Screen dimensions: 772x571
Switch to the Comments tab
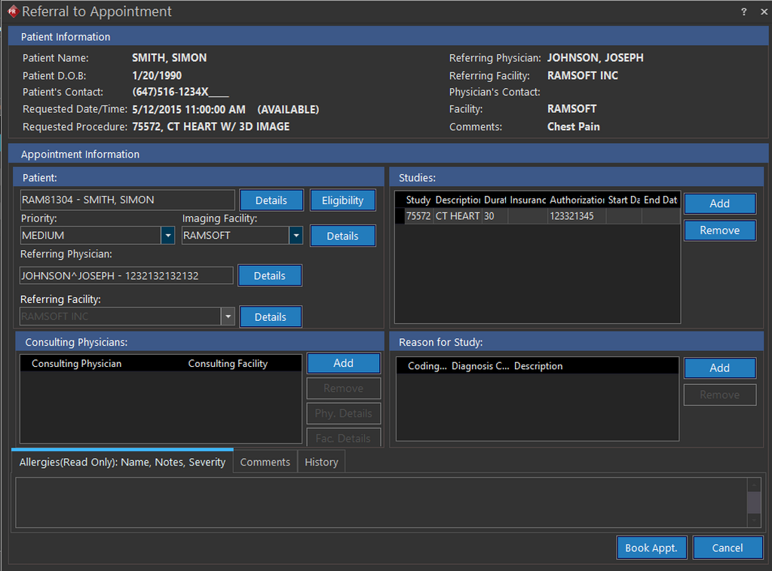point(265,462)
